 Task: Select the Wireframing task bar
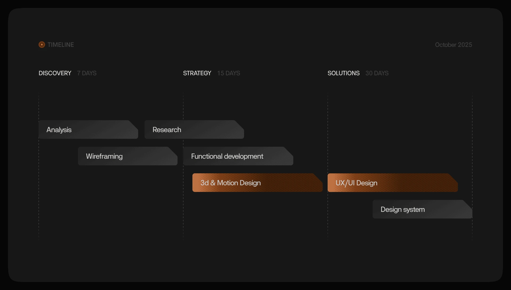click(127, 156)
